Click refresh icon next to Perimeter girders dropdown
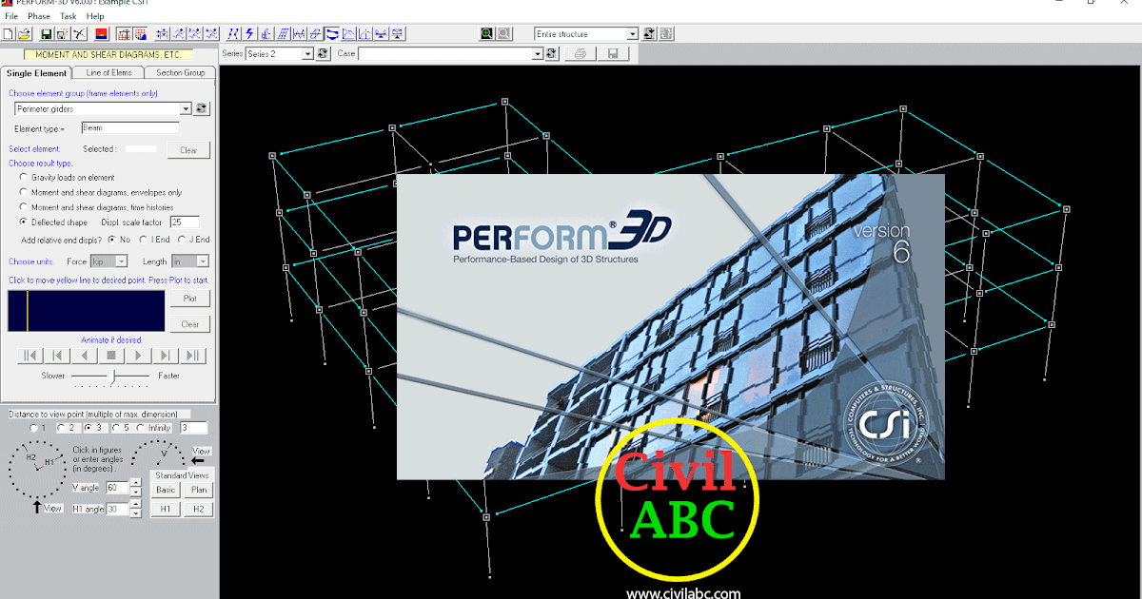Screen dimensions: 1142x599 202,109
